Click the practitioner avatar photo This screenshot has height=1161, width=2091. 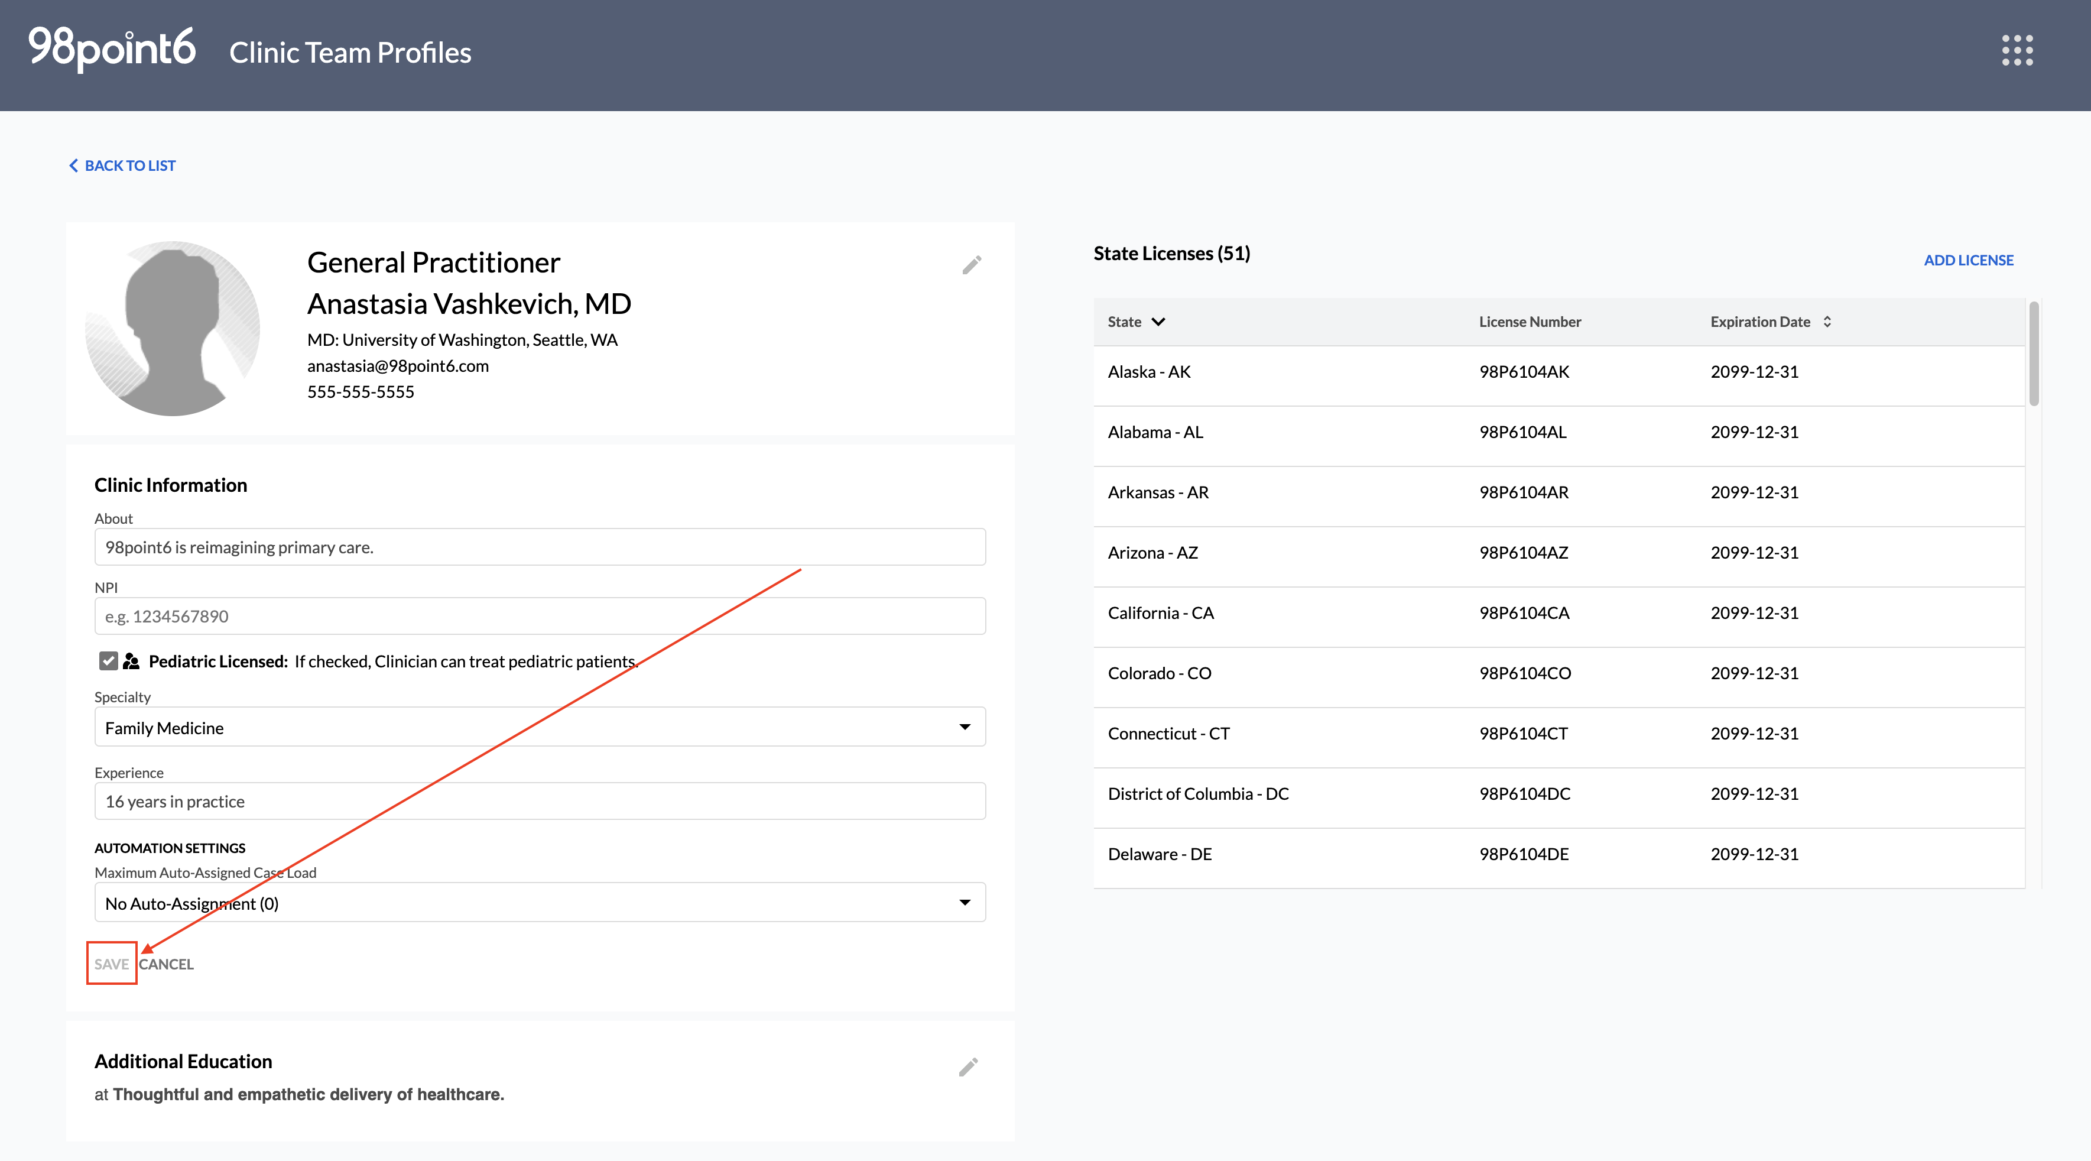tap(172, 328)
